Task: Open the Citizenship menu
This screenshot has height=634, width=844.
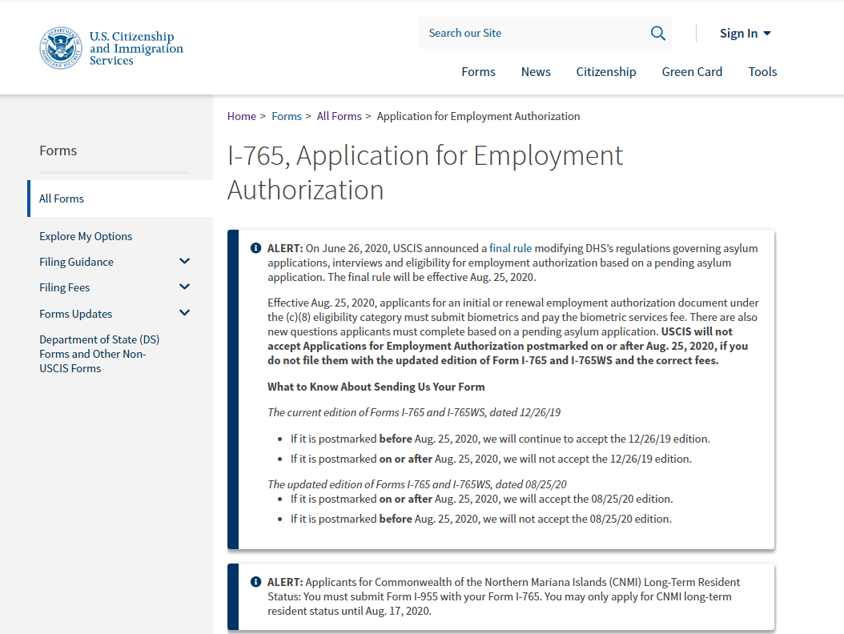Action: coord(606,71)
